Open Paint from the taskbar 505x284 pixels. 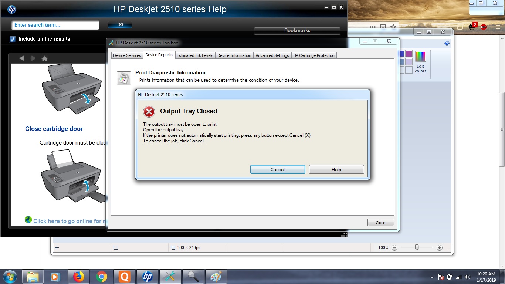click(216, 276)
